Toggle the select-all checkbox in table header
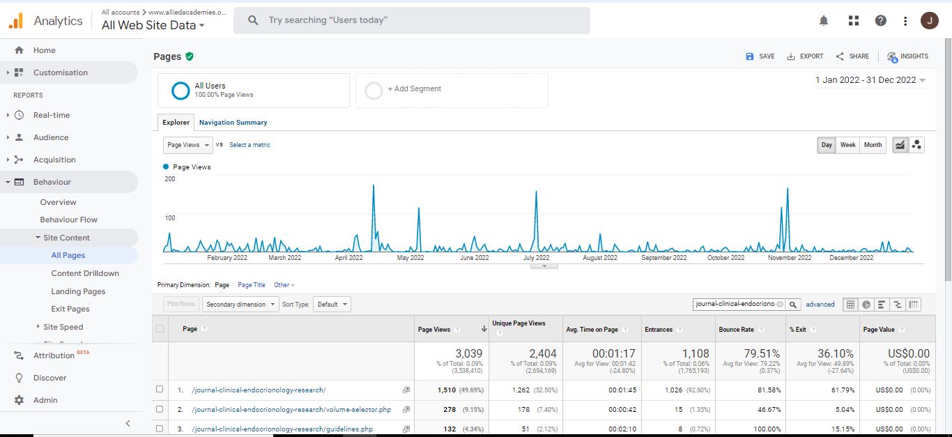This screenshot has height=437, width=952. (x=160, y=329)
